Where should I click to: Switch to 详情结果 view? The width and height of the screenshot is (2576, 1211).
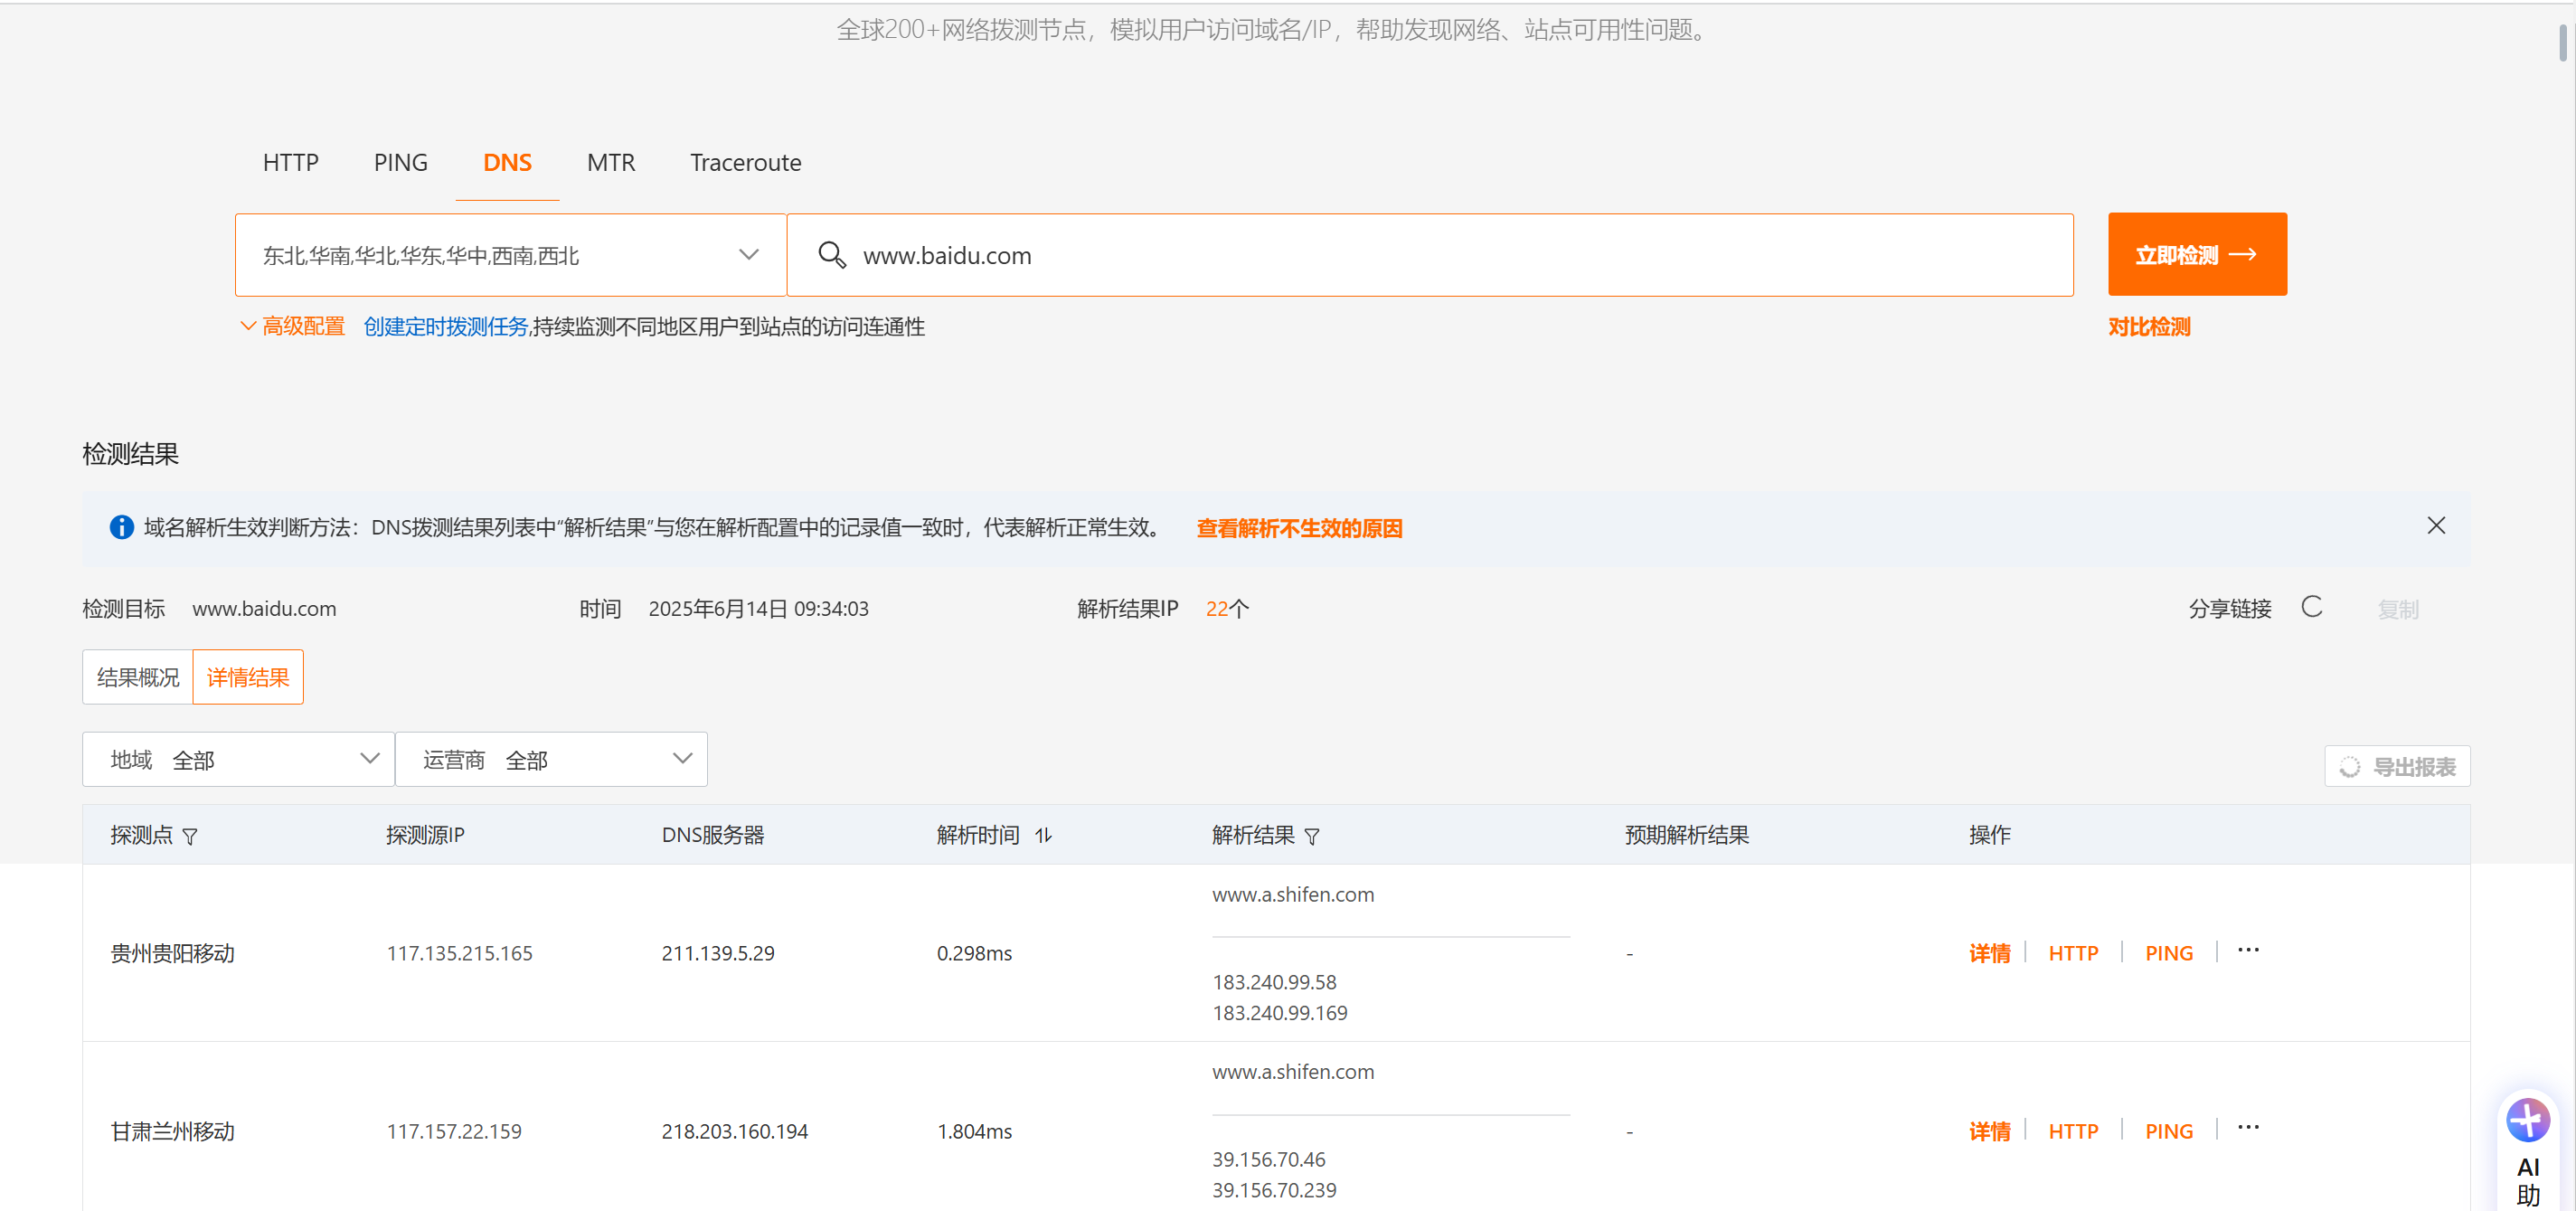pos(248,677)
